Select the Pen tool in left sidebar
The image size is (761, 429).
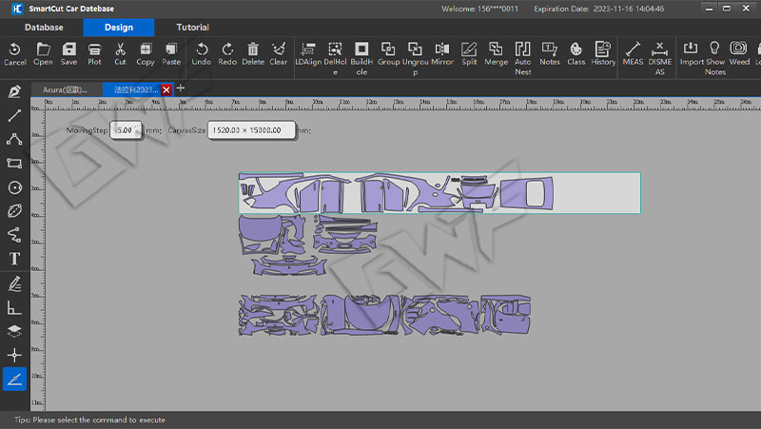14,91
